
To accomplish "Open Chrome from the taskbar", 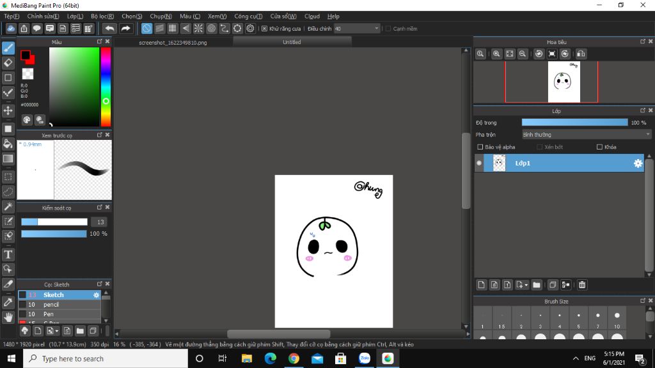I will click(x=294, y=358).
